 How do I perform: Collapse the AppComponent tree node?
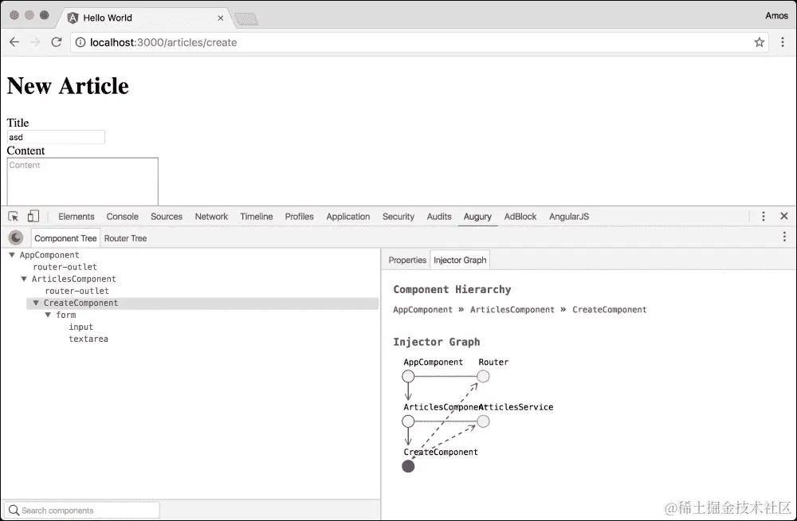point(12,255)
